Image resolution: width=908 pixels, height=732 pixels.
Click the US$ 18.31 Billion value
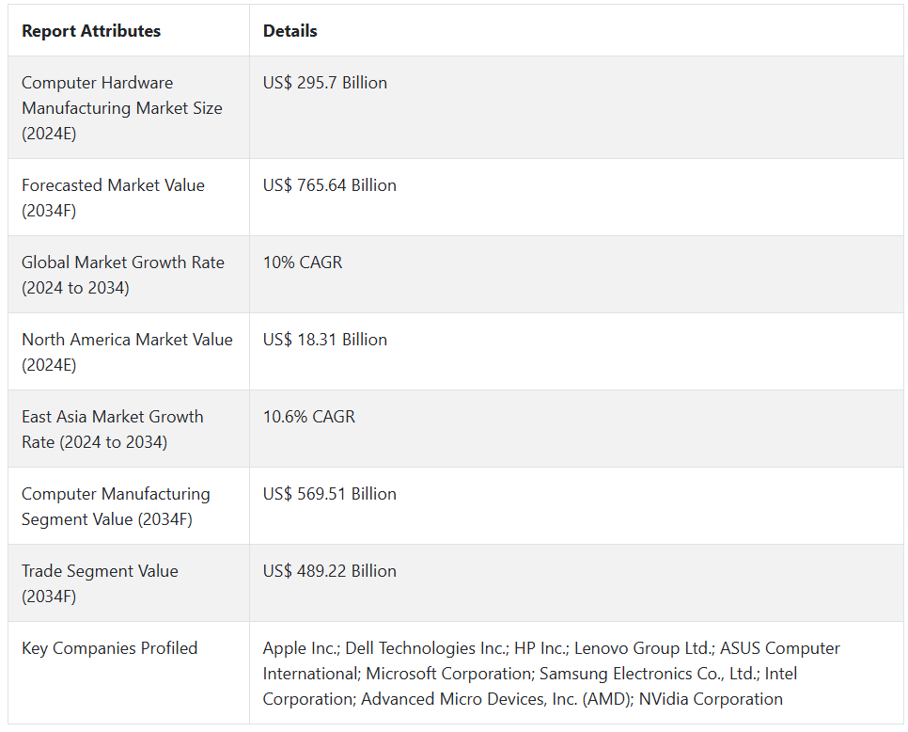pos(325,340)
